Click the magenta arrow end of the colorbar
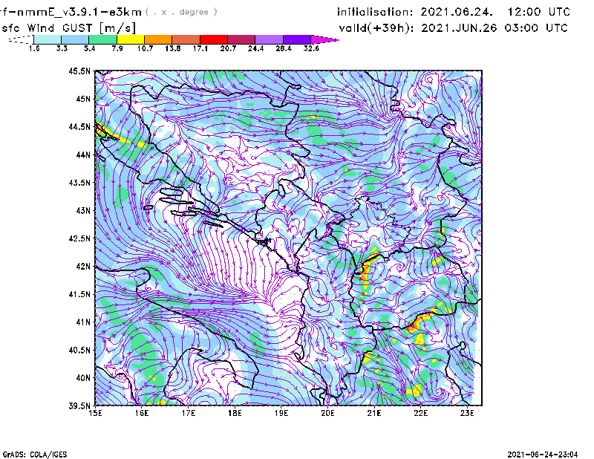Image resolution: width=594 pixels, height=459 pixels. point(324,39)
